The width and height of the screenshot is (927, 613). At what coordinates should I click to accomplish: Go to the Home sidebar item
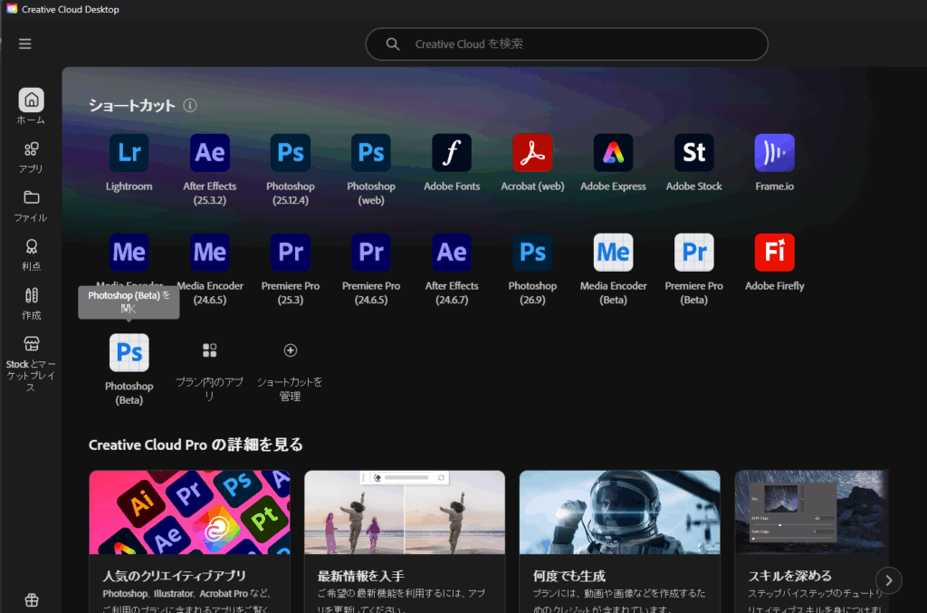(x=31, y=107)
